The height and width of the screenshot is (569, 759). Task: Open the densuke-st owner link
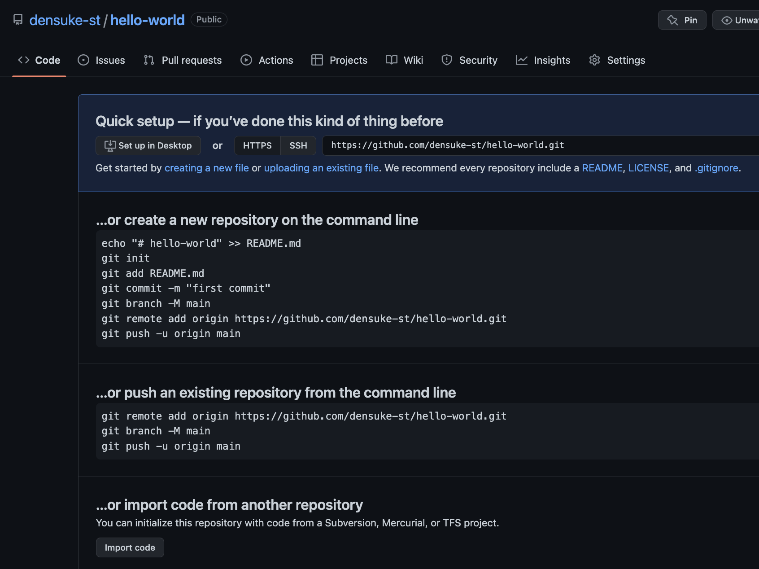[x=65, y=20]
